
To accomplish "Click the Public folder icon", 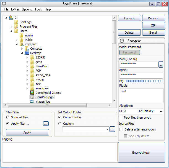I will pyautogui.click(x=22, y=40).
